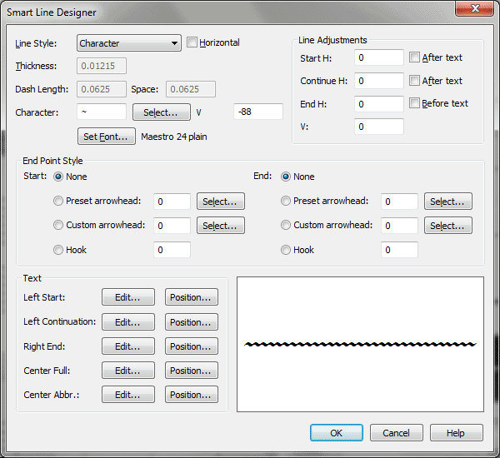Click the Start H input field
This screenshot has width=500, height=458.
(378, 57)
